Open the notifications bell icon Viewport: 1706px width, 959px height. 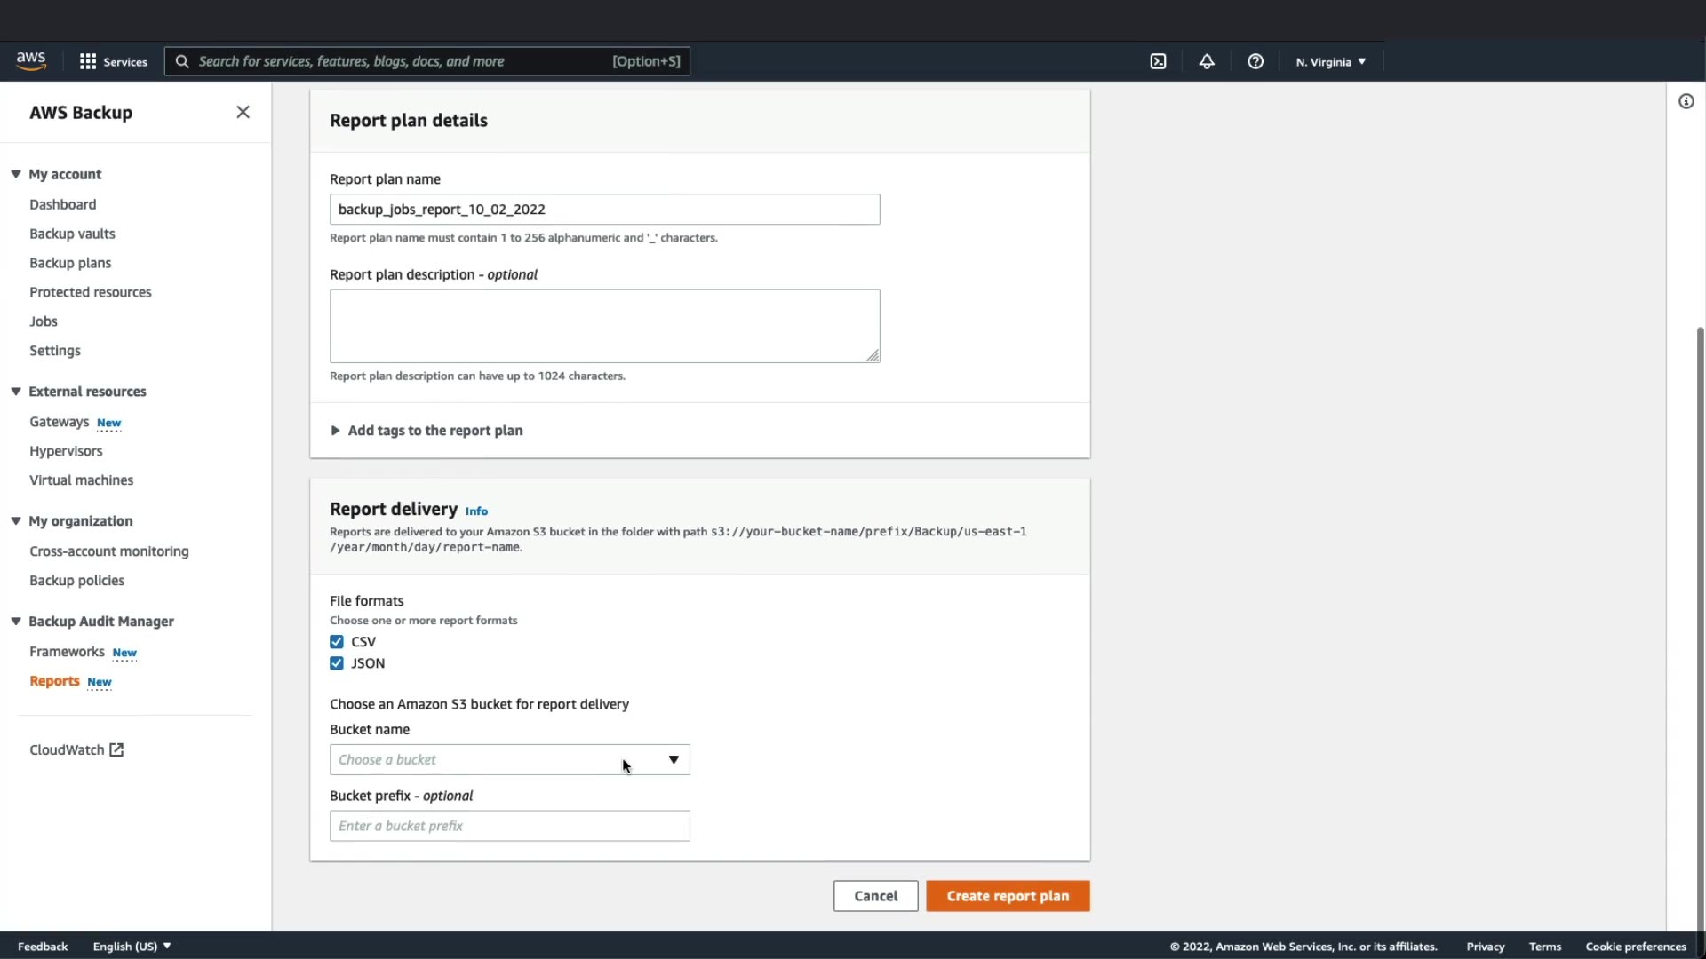[x=1206, y=61]
